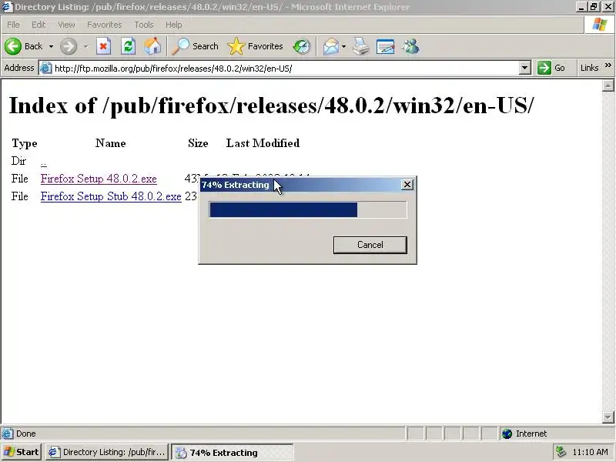Click the 'Type' column header
Viewport: 616px width, 462px height.
tap(25, 144)
